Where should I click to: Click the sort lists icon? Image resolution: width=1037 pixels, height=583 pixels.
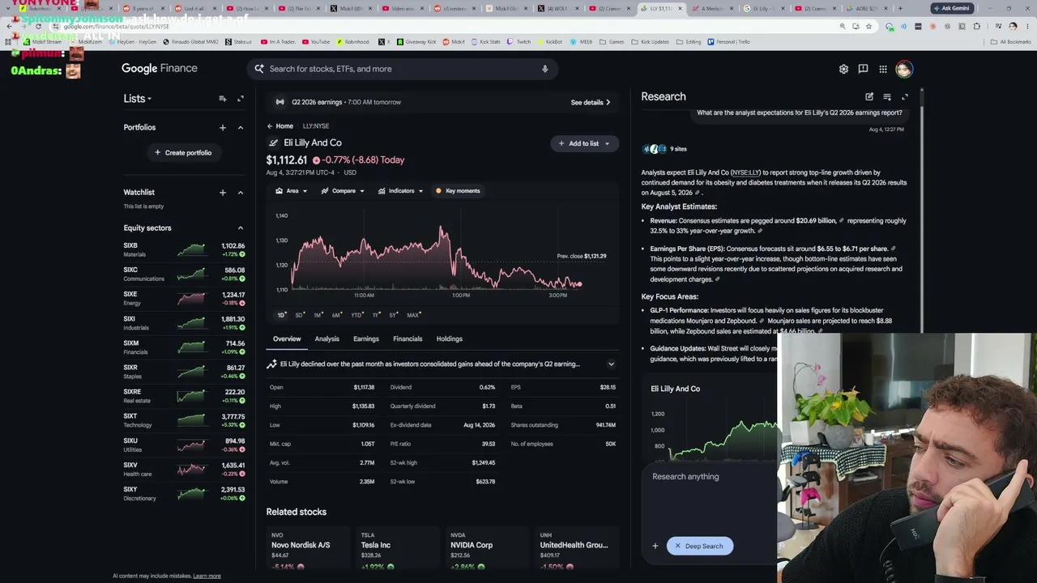(x=223, y=99)
